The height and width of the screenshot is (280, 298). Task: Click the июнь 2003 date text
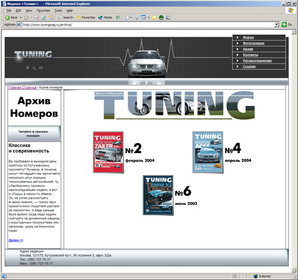click(x=186, y=204)
